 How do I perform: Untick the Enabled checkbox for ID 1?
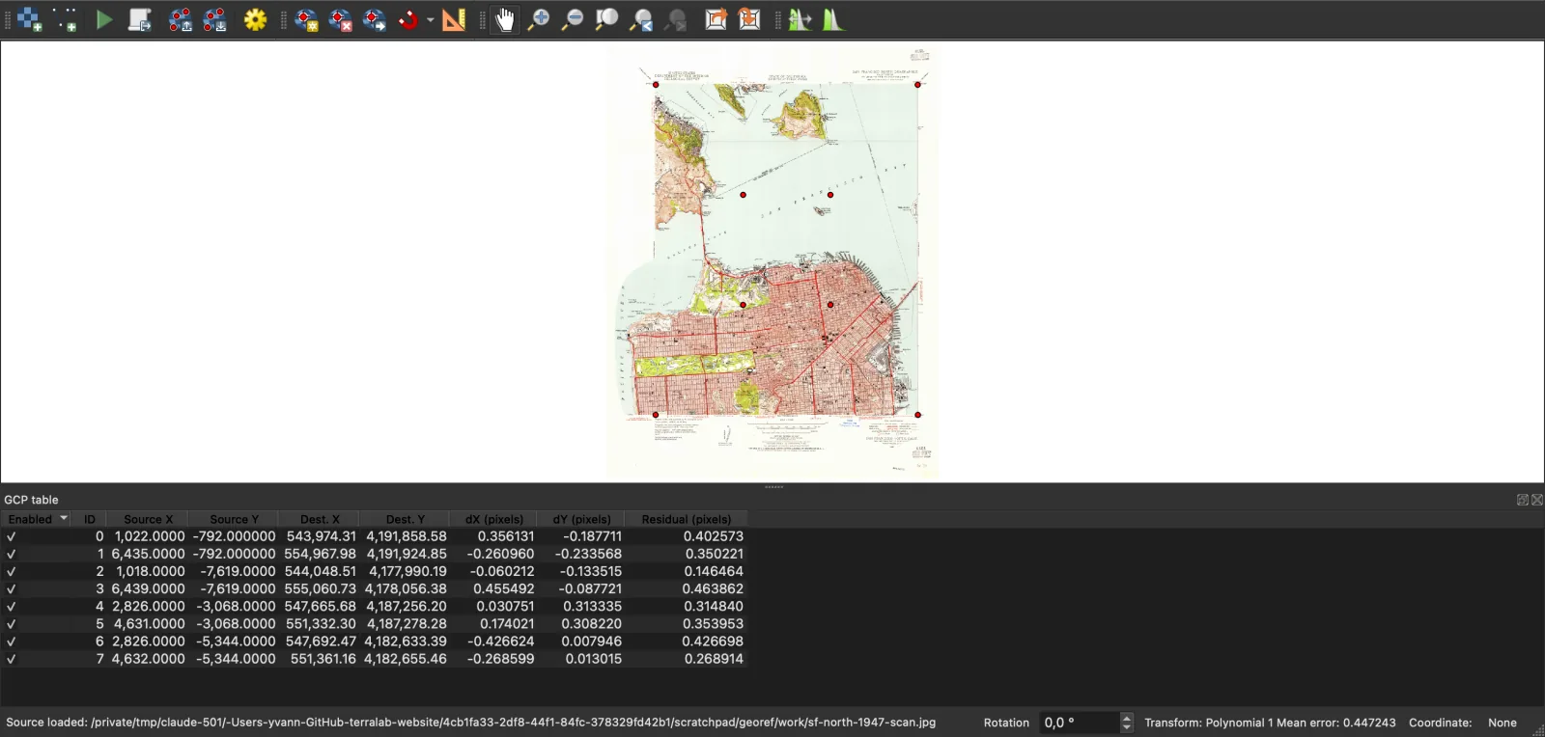coord(12,554)
